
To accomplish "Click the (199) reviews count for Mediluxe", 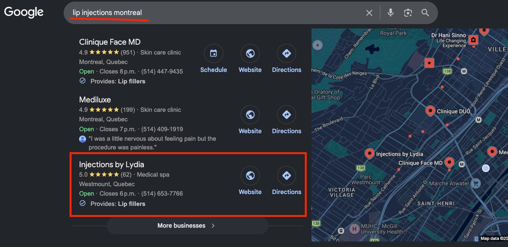I will [128, 110].
